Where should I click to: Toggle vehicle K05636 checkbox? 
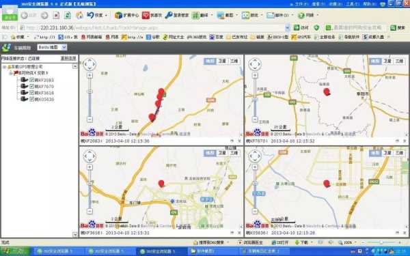pos(31,99)
